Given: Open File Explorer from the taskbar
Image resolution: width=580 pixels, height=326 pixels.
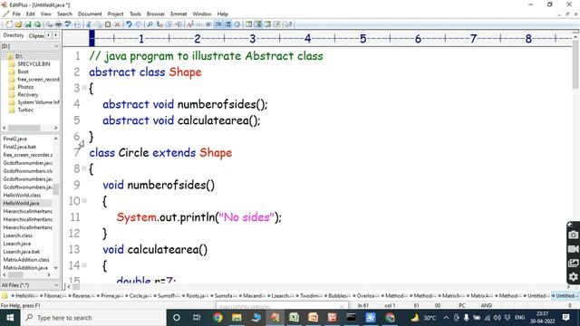Looking at the screenshot, I should click(x=237, y=318).
